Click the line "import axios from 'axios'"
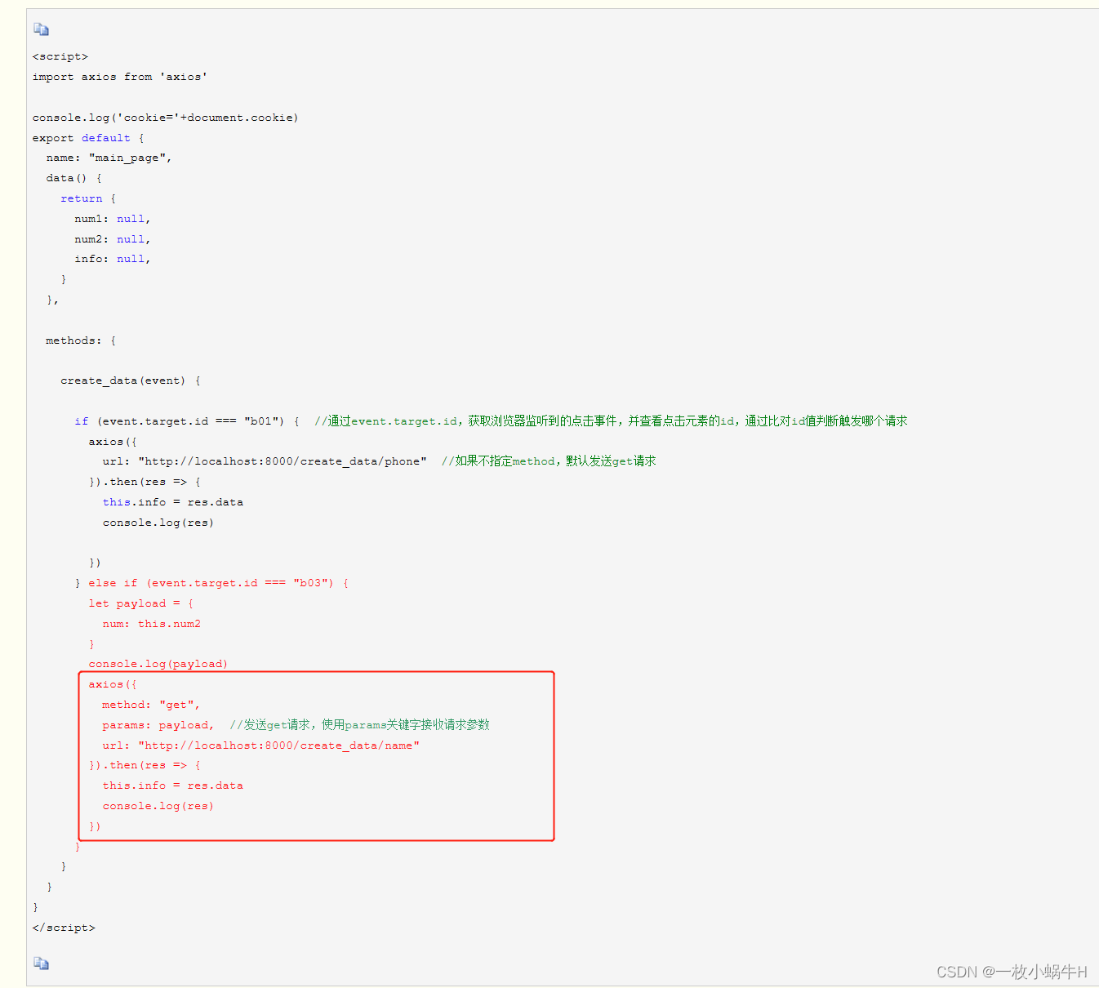Screen dimensions: 1099x988 point(120,77)
